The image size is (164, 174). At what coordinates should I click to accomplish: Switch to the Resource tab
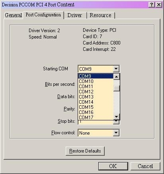(x=100, y=15)
